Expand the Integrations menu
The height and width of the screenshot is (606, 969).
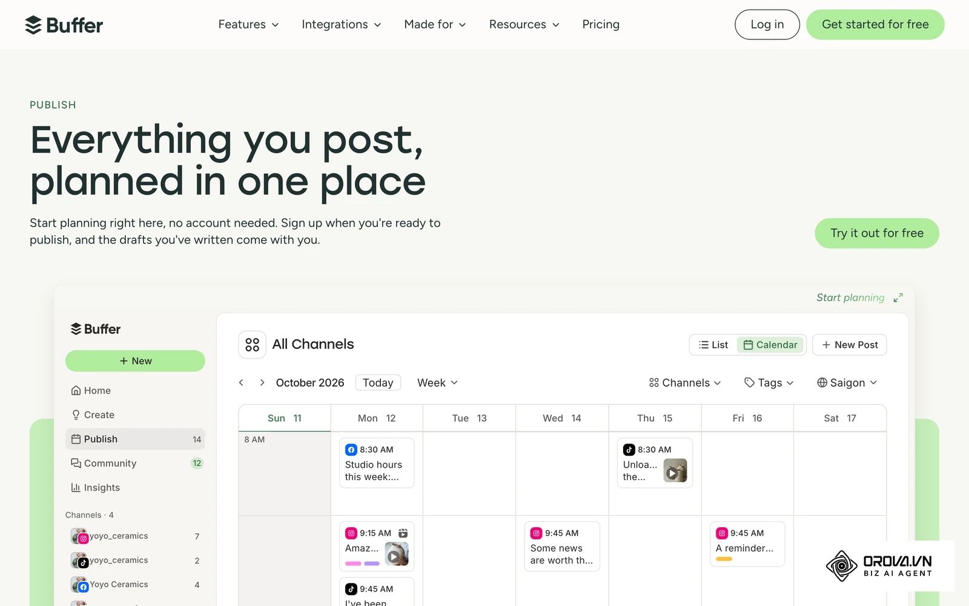[x=342, y=24]
